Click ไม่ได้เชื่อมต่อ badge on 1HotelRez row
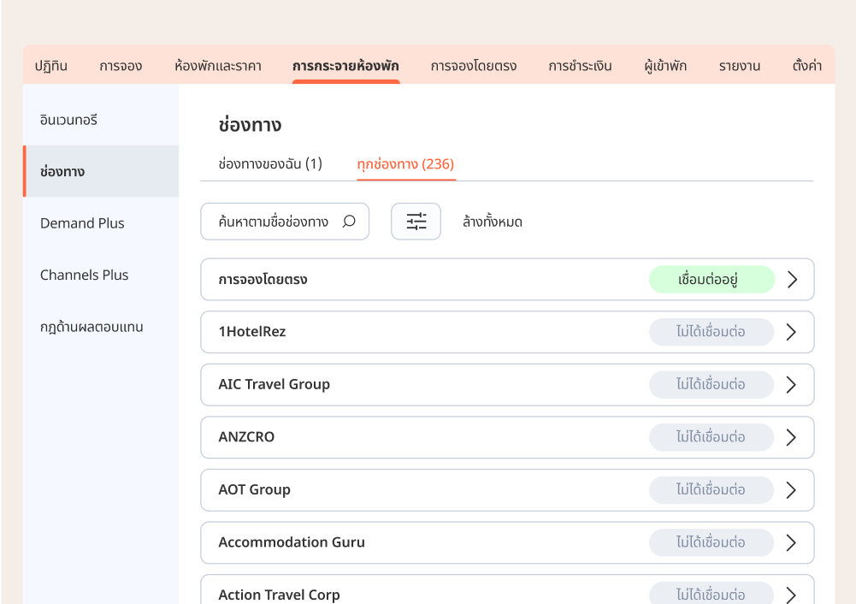This screenshot has width=856, height=604. click(711, 332)
